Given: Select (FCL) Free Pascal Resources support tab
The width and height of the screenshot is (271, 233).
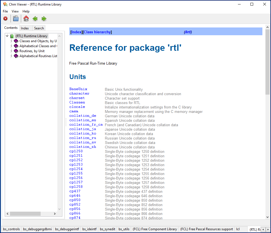Looking at the screenshot, I should coord(206,229).
